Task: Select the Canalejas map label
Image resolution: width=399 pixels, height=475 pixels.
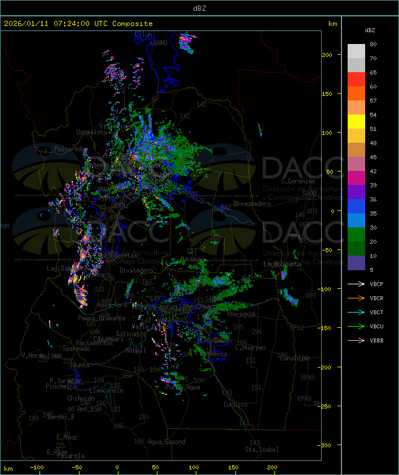Action: [295, 358]
